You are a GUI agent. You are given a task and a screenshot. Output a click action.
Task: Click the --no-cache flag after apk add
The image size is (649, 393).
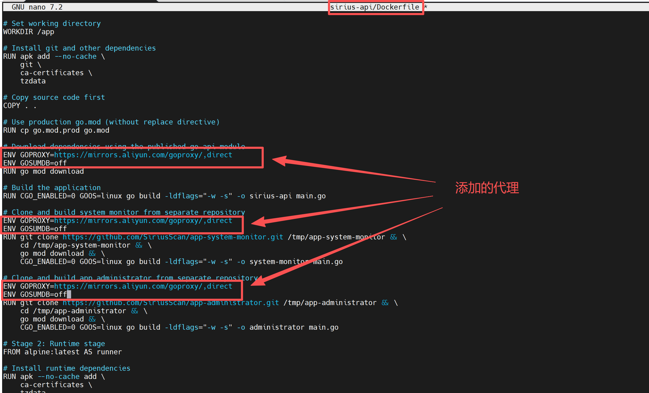(76, 56)
